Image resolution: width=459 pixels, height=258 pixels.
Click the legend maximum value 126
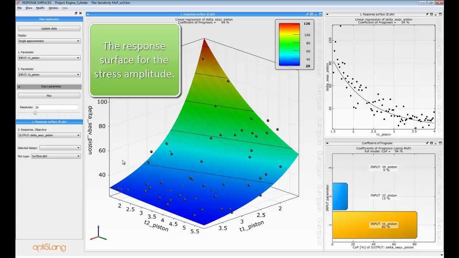pyautogui.click(x=307, y=24)
